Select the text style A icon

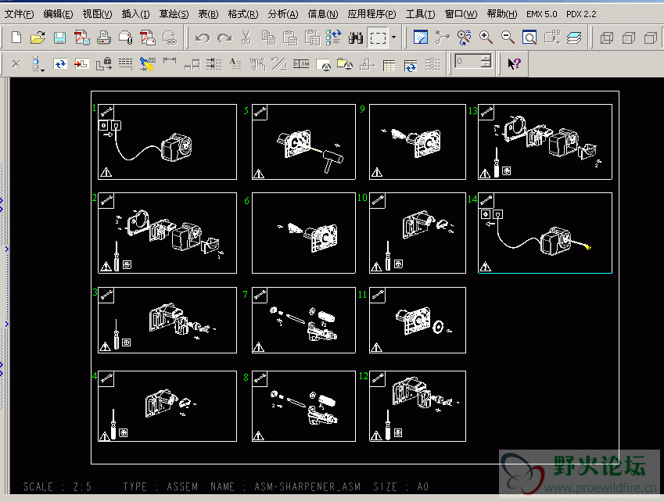[235, 64]
